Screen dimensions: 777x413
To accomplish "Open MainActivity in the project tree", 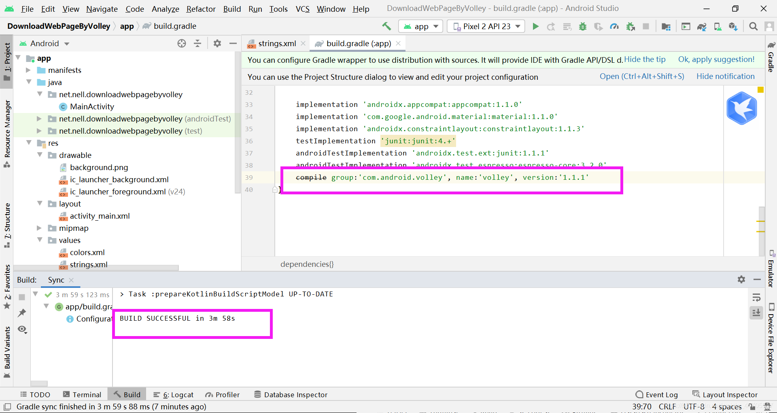I will (x=92, y=106).
